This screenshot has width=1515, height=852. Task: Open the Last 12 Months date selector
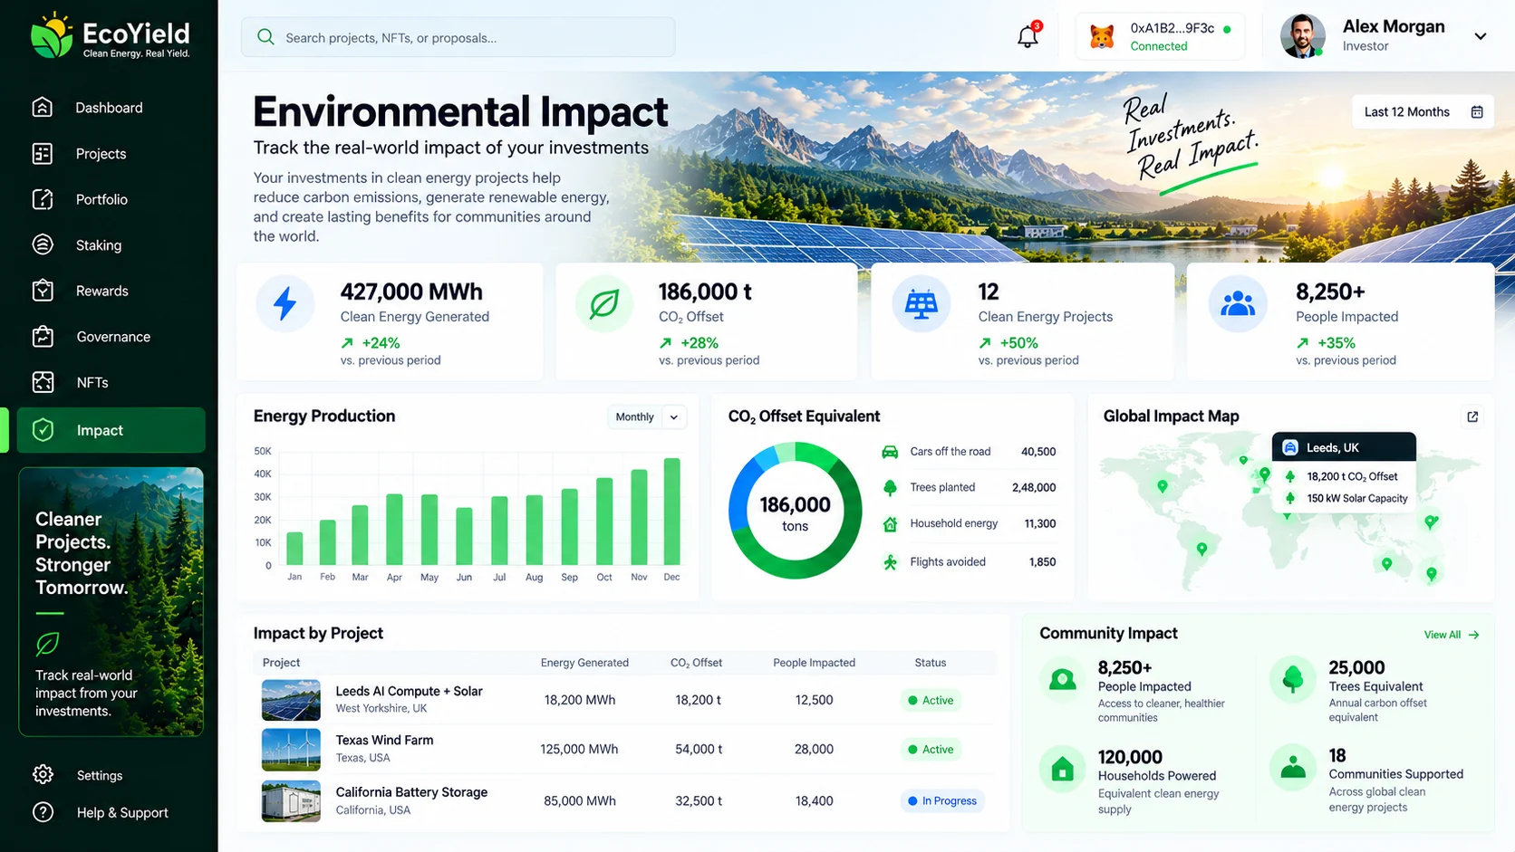pyautogui.click(x=1423, y=112)
